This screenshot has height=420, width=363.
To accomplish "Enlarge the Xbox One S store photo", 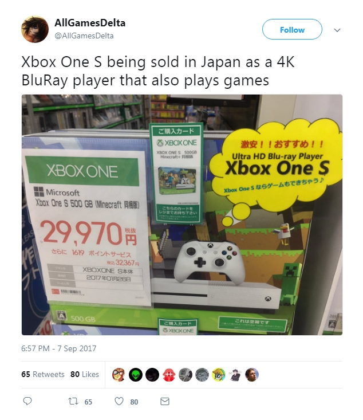I will pos(182,214).
